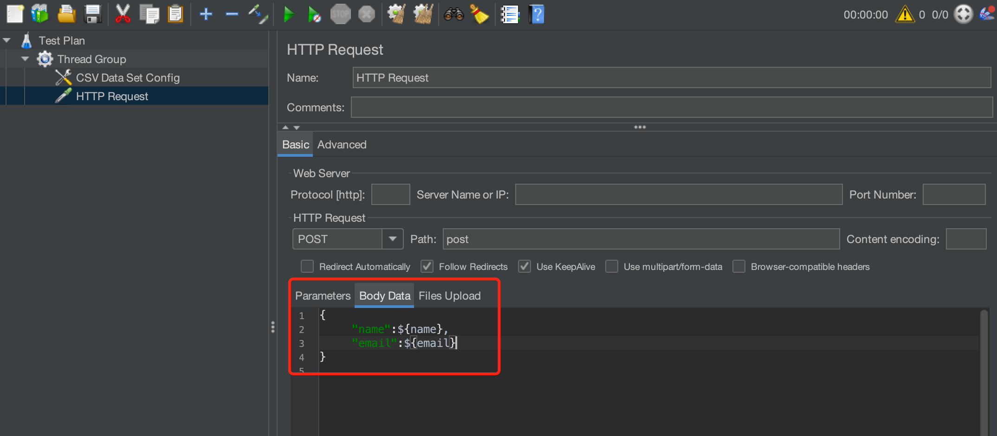Collapse the Test Plan tree node
This screenshot has height=436, width=997.
click(7, 40)
